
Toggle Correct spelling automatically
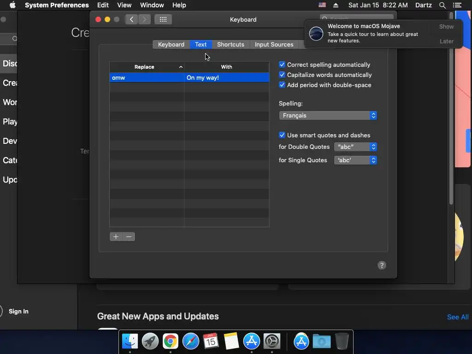point(282,65)
